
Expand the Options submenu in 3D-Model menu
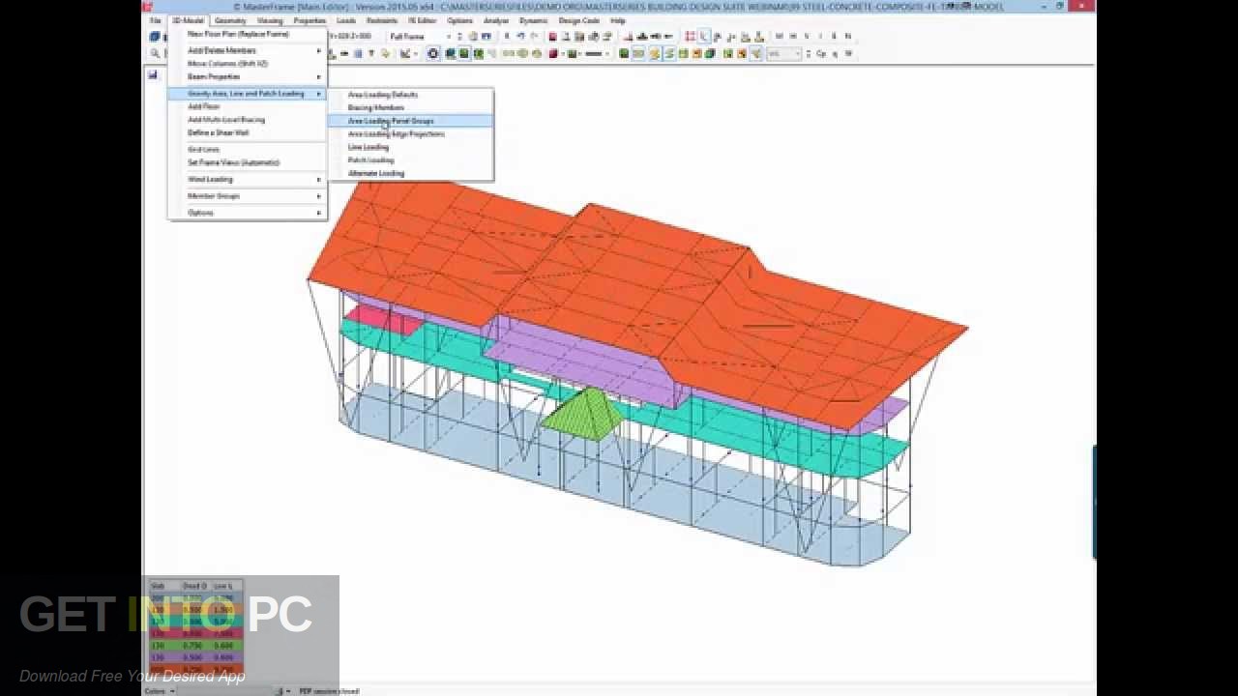[247, 213]
